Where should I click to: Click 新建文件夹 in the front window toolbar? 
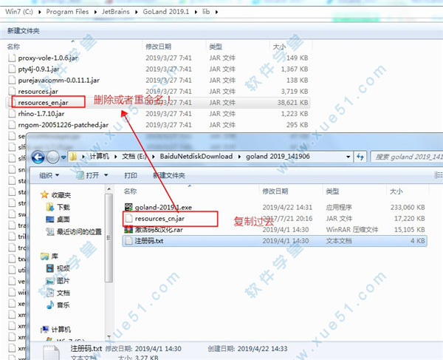(169, 175)
